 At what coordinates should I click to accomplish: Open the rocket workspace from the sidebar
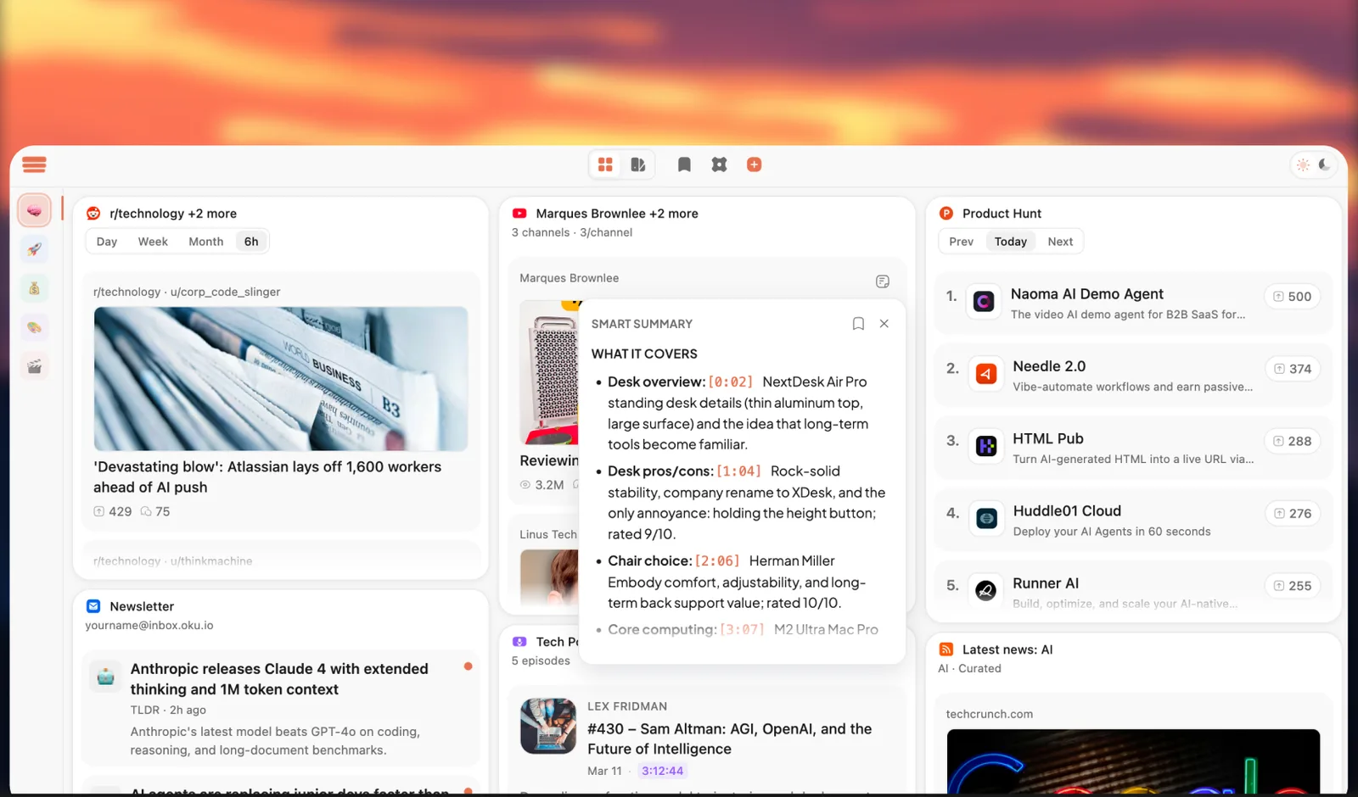pyautogui.click(x=34, y=248)
